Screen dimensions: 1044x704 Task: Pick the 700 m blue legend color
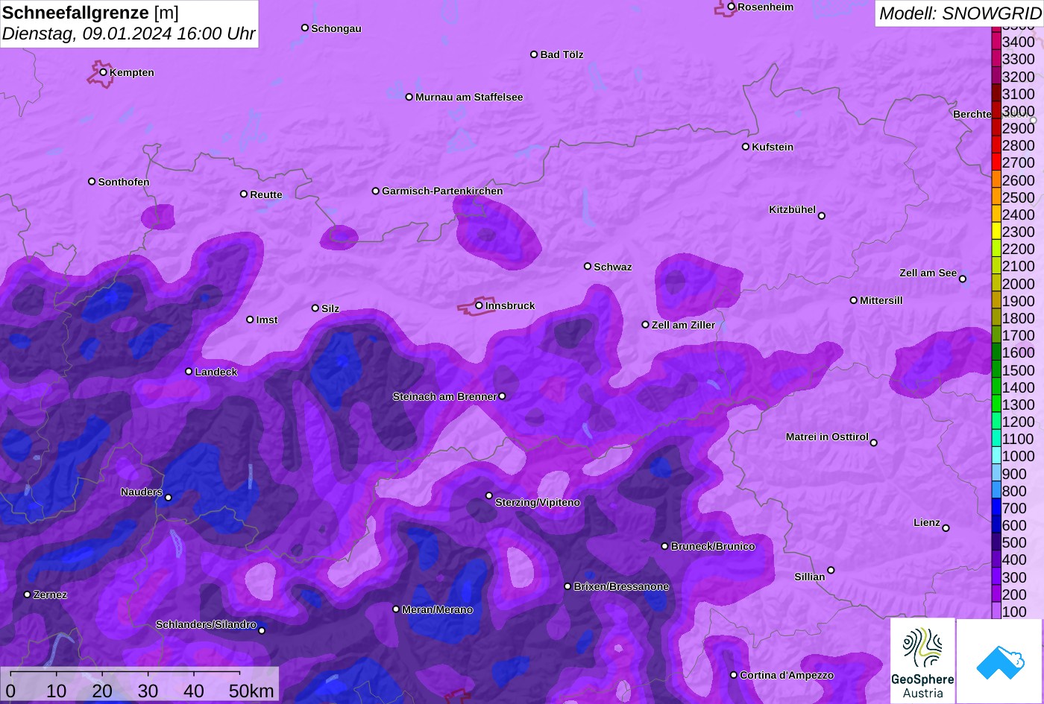pyautogui.click(x=996, y=507)
